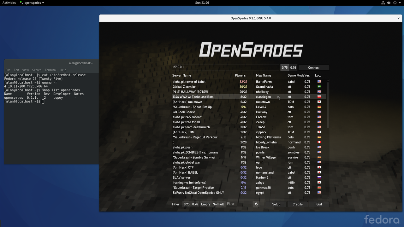Click the Peru flag for server c
Image resolution: width=404 pixels, height=227 pixels.
(319, 142)
